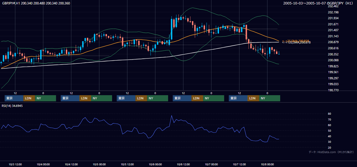Click the 10/3 12:00 date axis label

click(15, 164)
